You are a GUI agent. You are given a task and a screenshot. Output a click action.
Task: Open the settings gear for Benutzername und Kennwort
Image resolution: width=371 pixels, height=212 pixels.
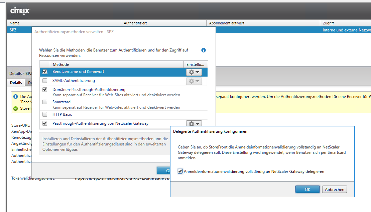point(192,72)
